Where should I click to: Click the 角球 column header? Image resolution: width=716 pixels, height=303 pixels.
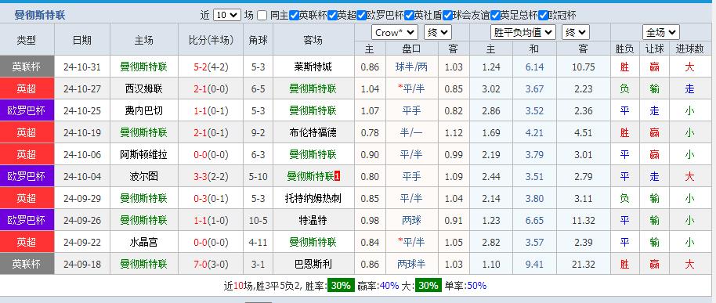(x=258, y=40)
